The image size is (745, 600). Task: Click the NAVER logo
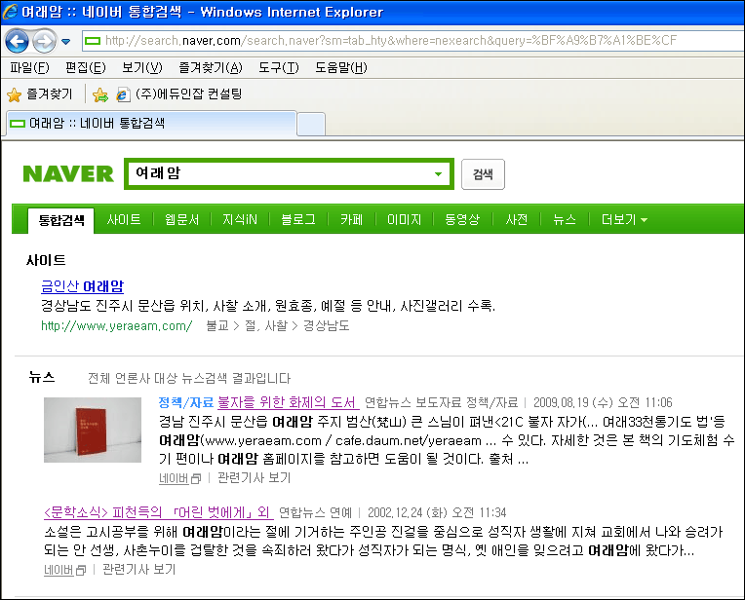tap(68, 173)
